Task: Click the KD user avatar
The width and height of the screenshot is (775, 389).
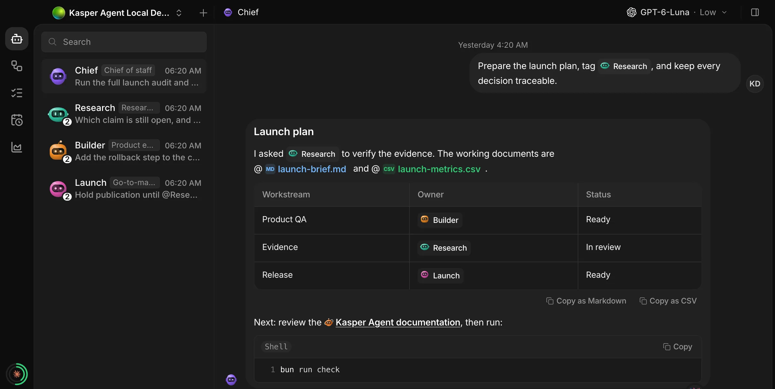Action: coord(755,84)
